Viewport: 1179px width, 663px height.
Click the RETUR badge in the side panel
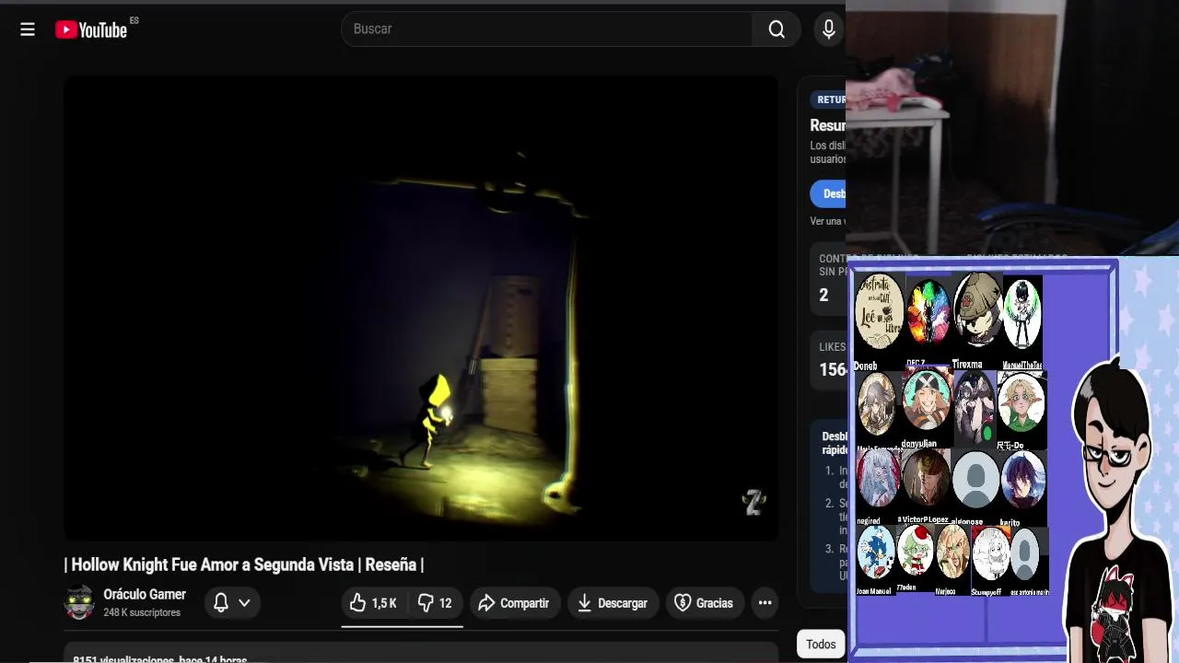[x=829, y=99]
